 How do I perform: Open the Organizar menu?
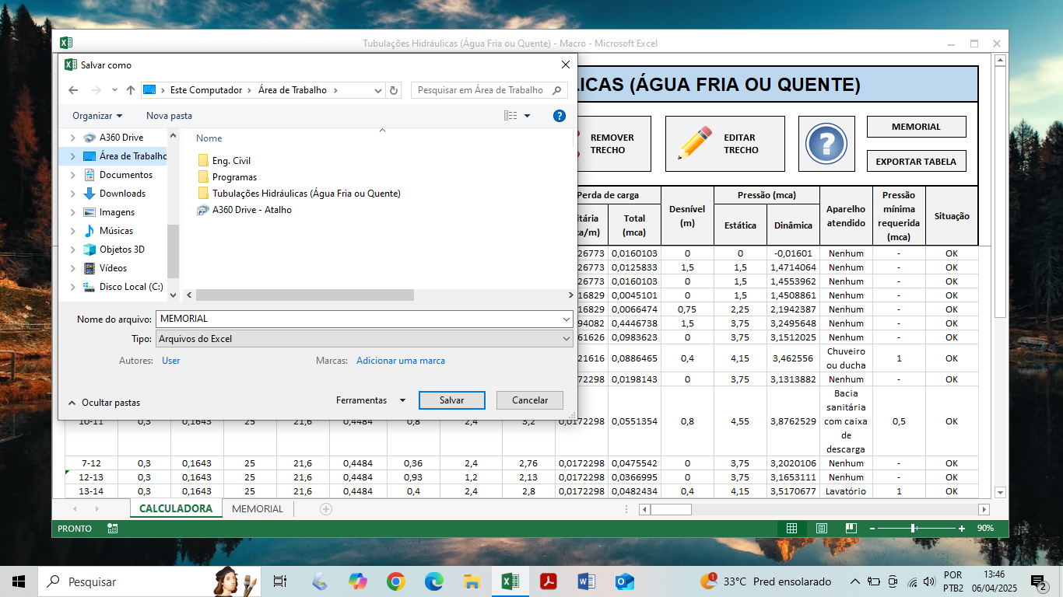pyautogui.click(x=97, y=116)
